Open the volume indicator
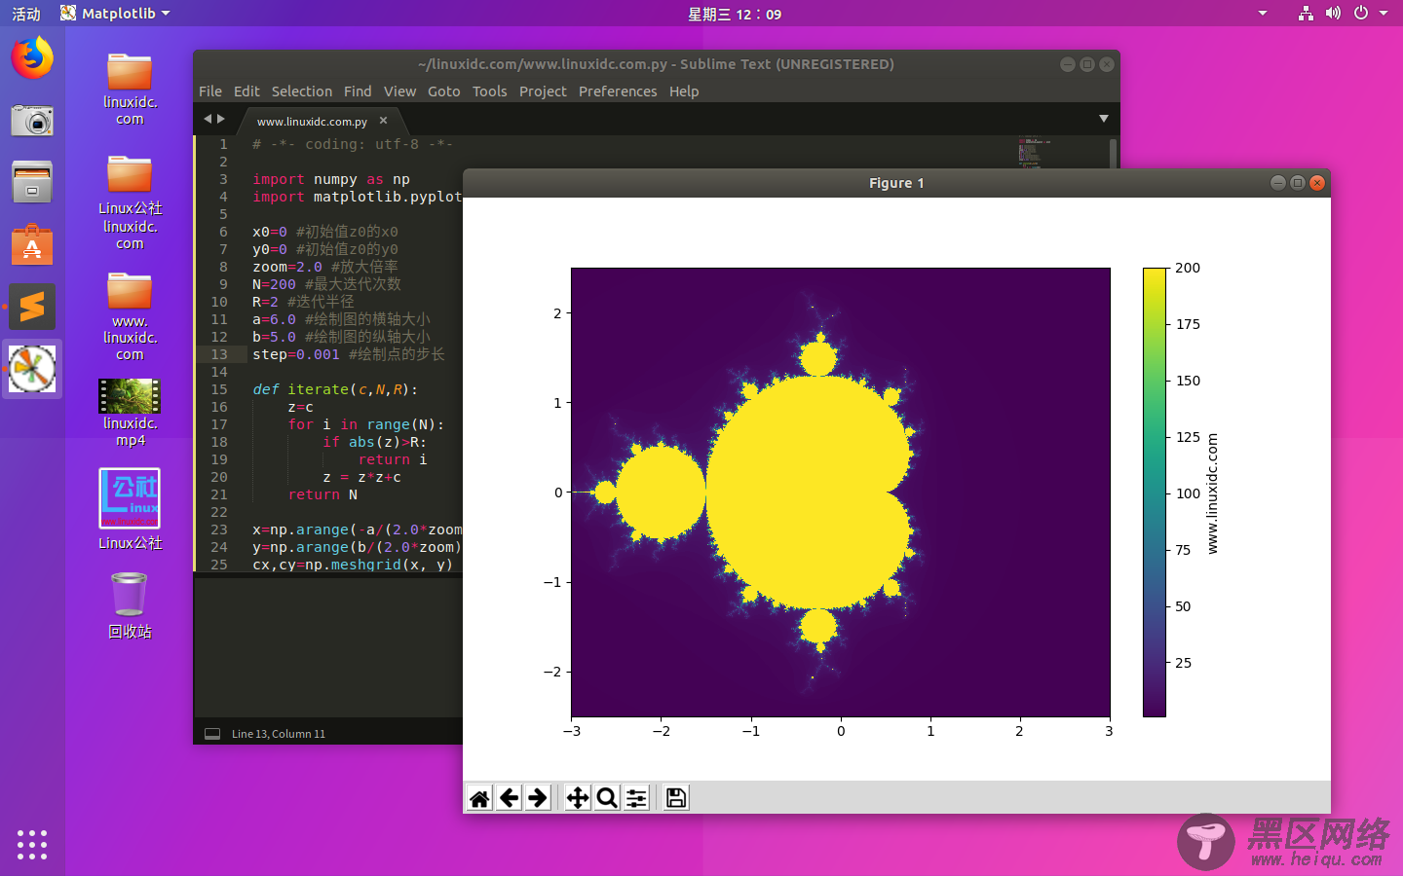Viewport: 1403px width, 876px height. 1333,14
